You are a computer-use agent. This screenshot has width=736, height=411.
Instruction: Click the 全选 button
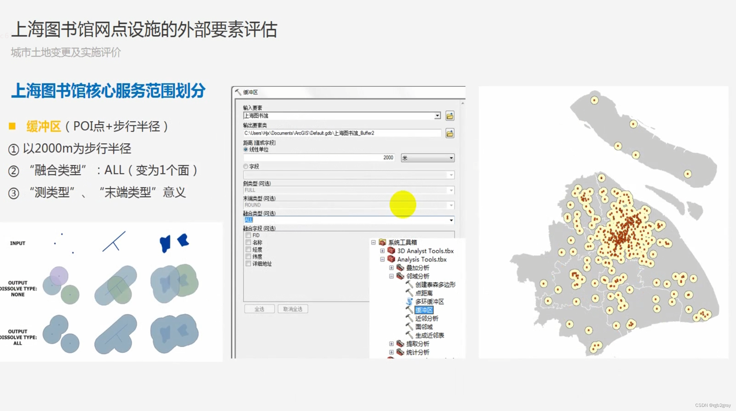tap(259, 309)
